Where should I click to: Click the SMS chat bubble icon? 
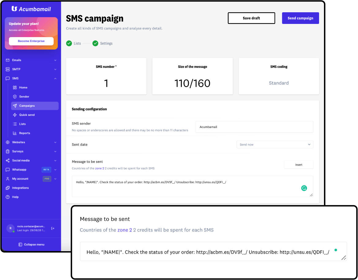pos(8,78)
